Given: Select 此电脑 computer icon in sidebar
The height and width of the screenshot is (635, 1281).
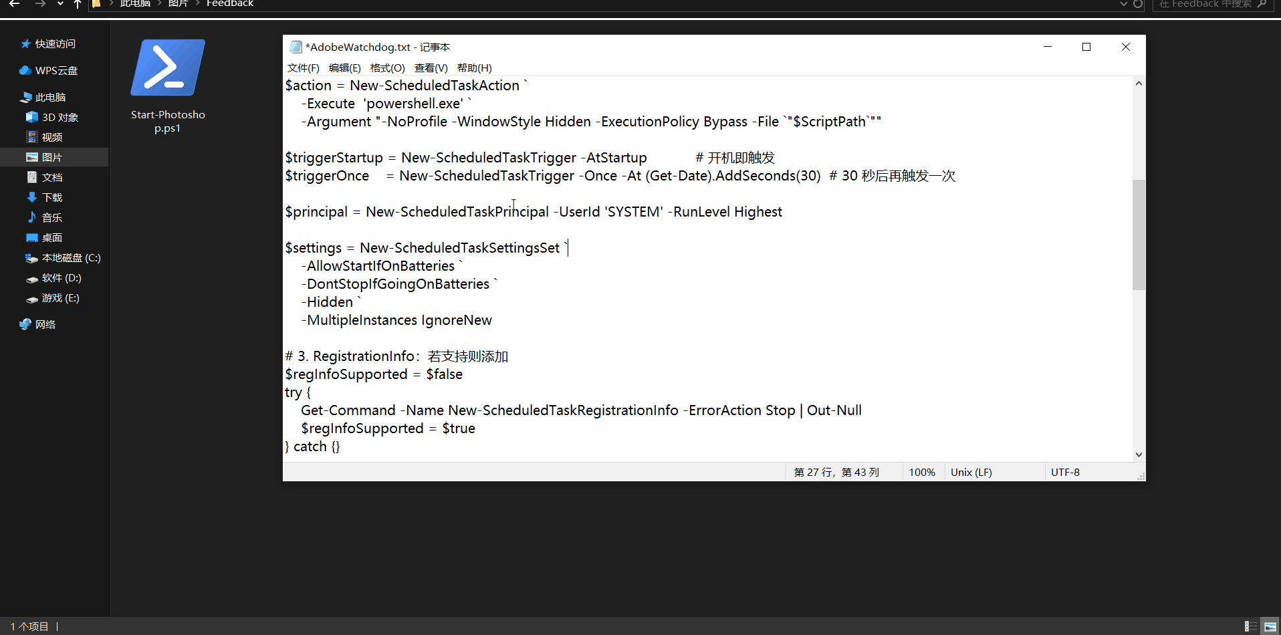Looking at the screenshot, I should (27, 98).
